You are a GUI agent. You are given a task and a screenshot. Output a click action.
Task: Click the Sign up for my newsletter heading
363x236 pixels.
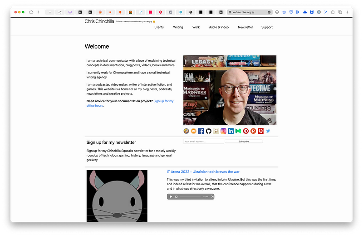111,143
